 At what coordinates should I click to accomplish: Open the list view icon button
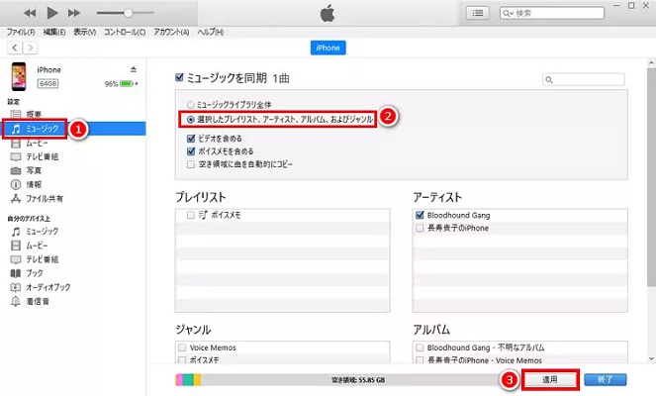pos(477,13)
